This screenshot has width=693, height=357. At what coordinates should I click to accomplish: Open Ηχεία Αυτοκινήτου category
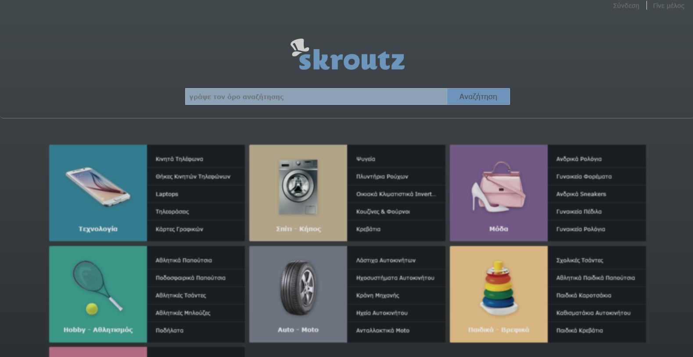(382, 313)
